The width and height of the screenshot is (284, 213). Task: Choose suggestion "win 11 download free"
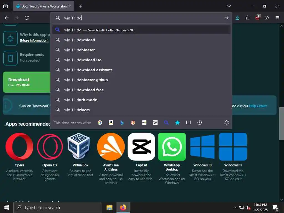coord(141,90)
